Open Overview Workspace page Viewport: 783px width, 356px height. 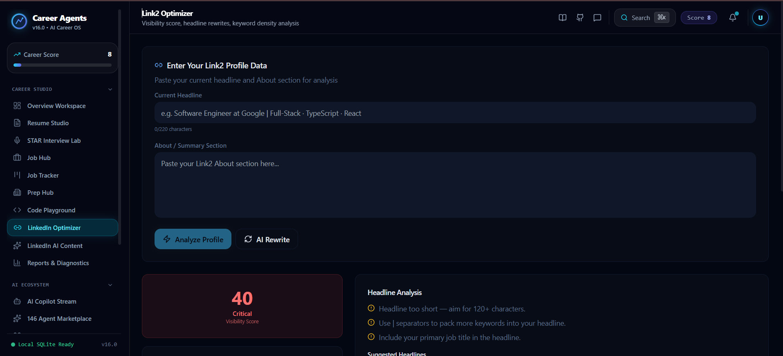click(x=63, y=106)
